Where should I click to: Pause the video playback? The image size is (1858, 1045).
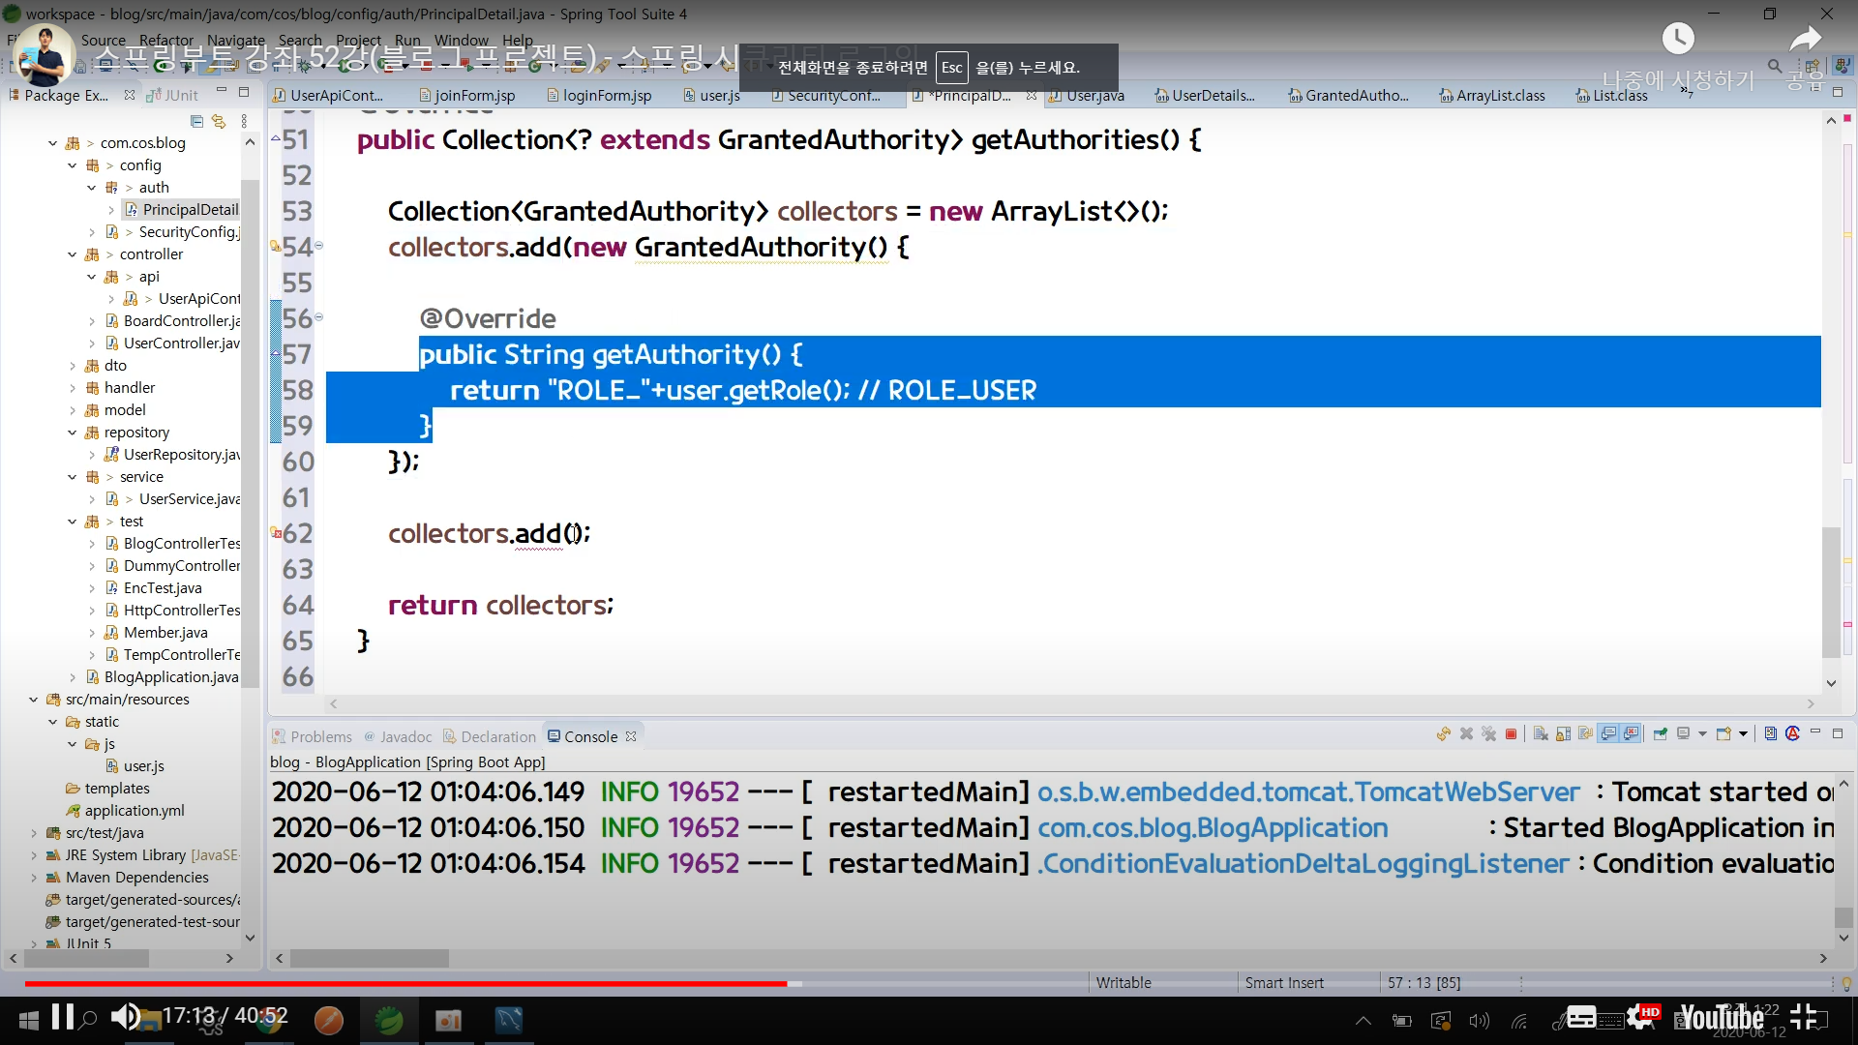pyautogui.click(x=63, y=1017)
